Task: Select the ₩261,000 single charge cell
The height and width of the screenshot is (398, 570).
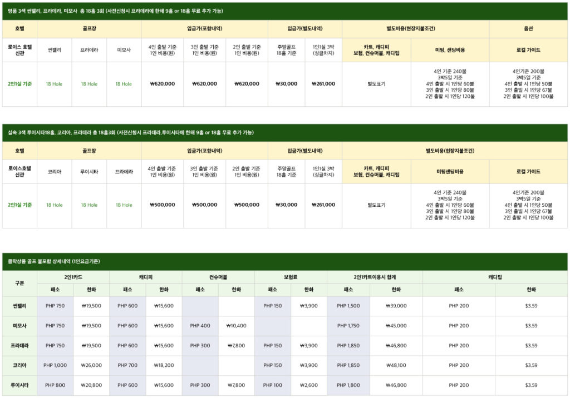Action: (x=323, y=83)
